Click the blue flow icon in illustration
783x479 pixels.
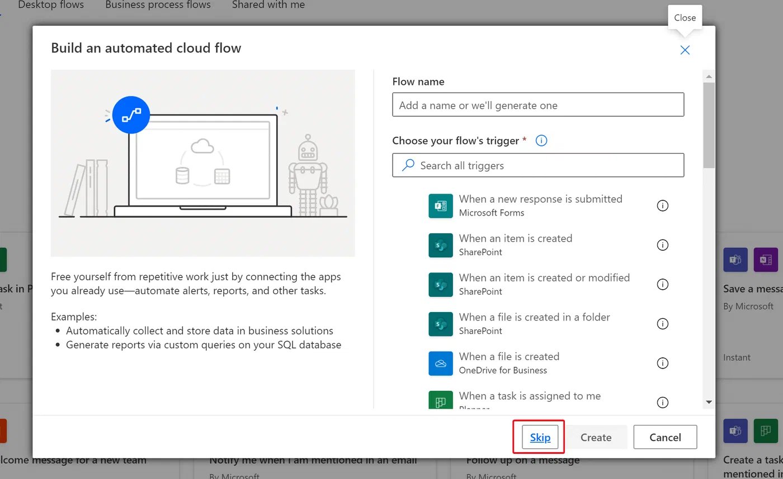coord(131,114)
